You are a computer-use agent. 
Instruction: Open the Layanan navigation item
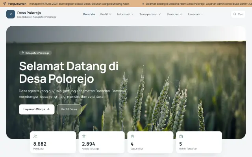(195, 14)
